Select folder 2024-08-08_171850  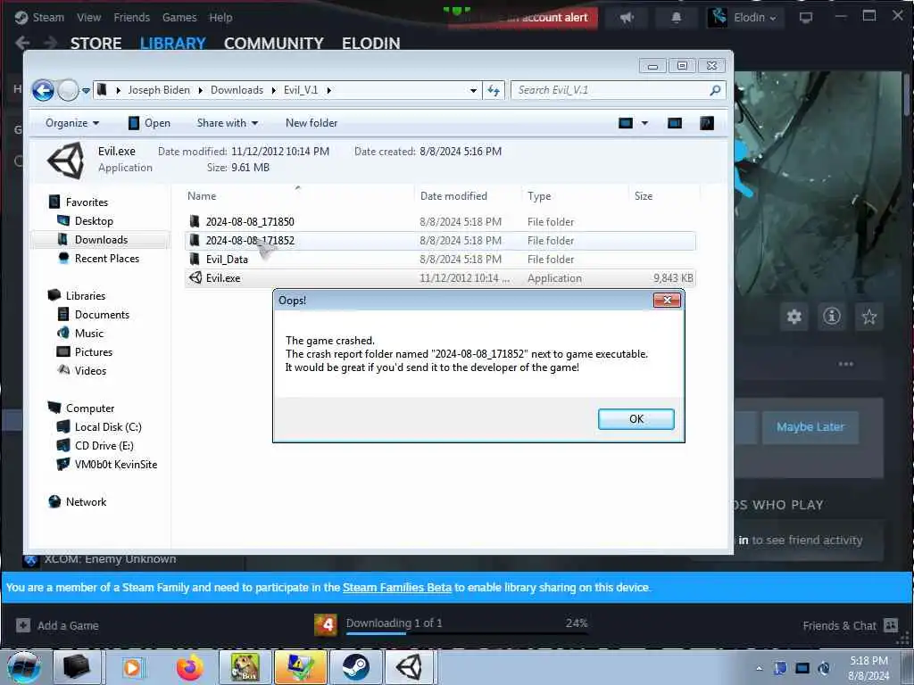tap(440, 222)
